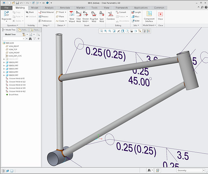The image size is (208, 174).
Task: Open the Annotate ribbon tab
Action: point(64,7)
